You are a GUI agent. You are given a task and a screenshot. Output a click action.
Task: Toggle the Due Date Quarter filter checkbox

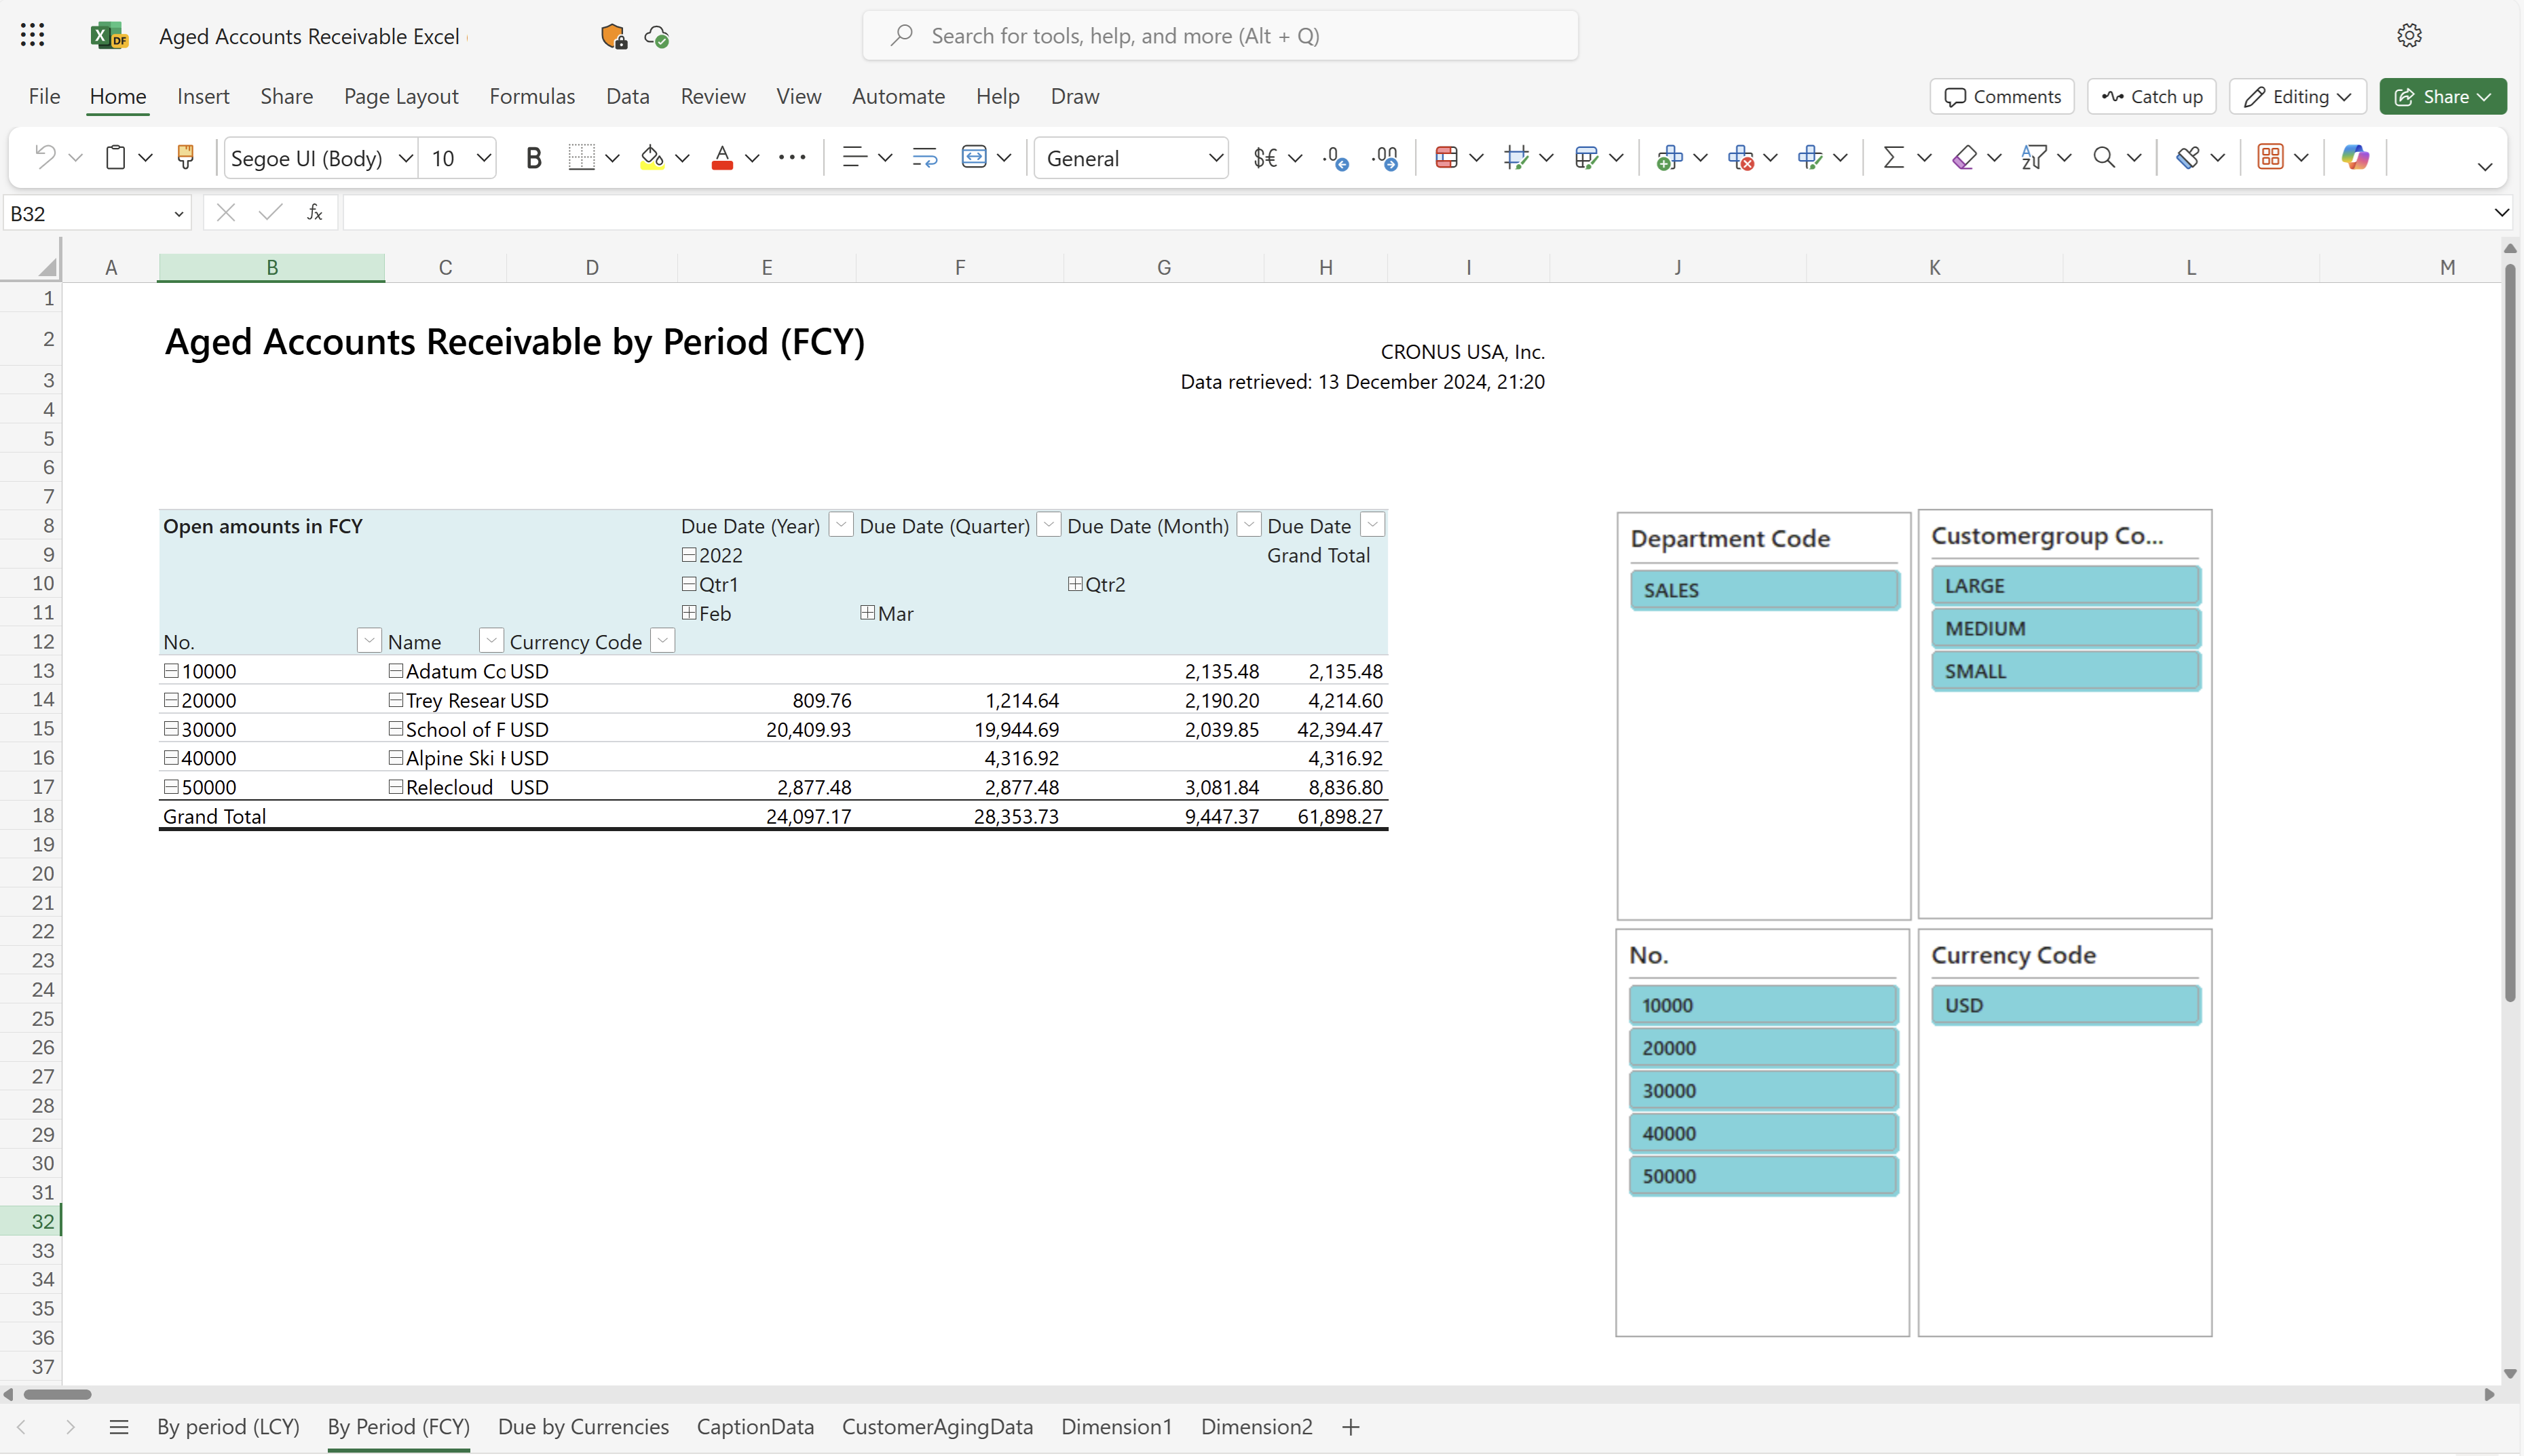[1049, 525]
